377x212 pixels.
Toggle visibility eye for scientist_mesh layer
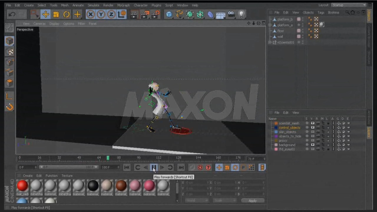312,123
